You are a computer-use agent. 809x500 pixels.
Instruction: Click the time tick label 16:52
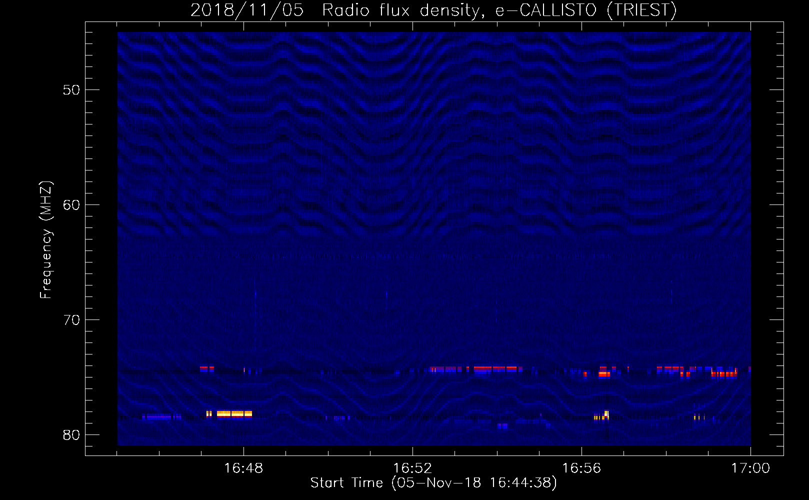click(x=412, y=468)
